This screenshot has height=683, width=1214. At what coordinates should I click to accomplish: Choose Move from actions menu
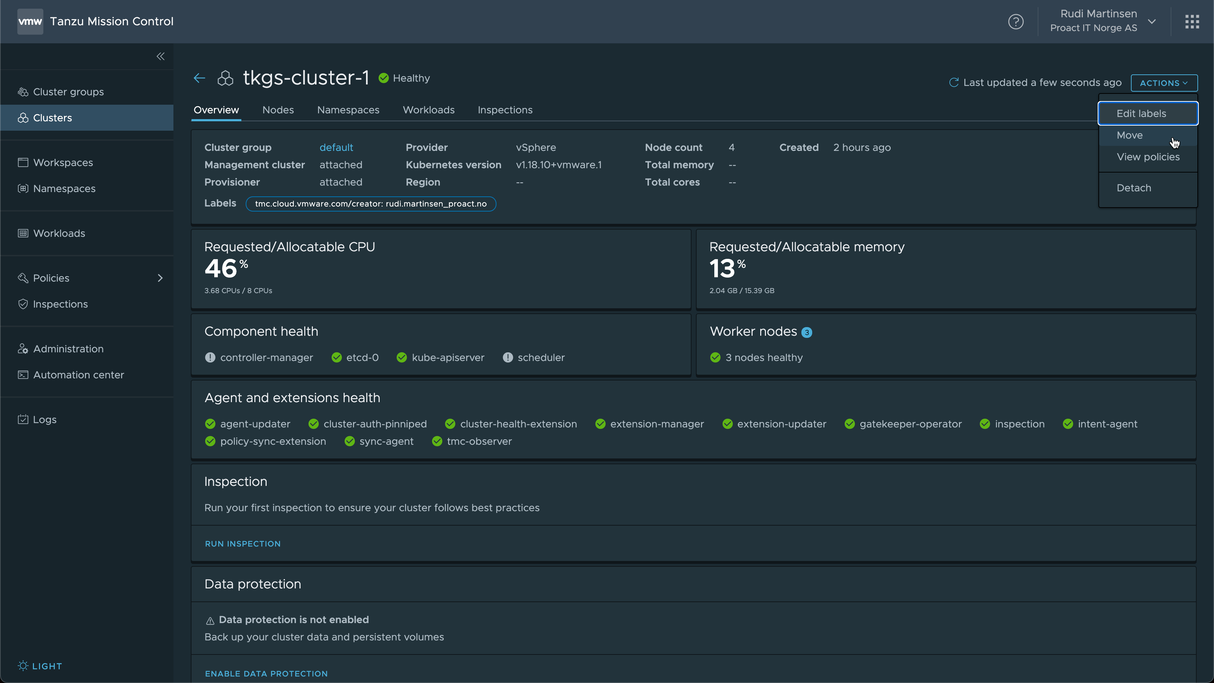pos(1148,135)
